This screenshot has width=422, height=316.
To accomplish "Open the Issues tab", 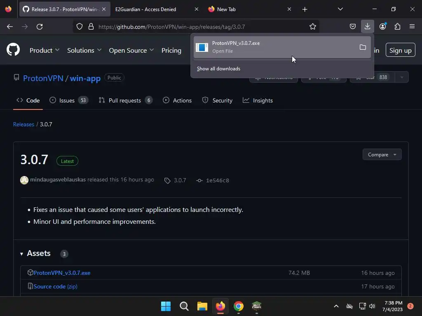I will coord(69,100).
